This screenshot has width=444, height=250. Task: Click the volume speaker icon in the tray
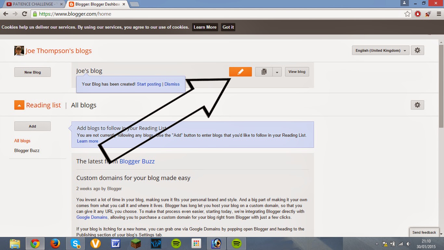(408, 244)
